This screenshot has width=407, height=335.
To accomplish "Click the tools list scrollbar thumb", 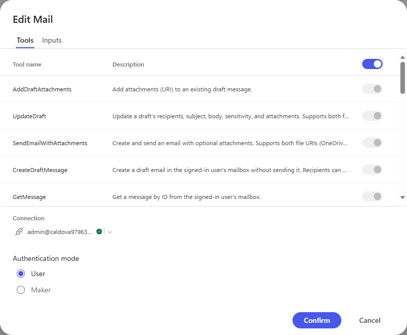I will tap(402, 78).
